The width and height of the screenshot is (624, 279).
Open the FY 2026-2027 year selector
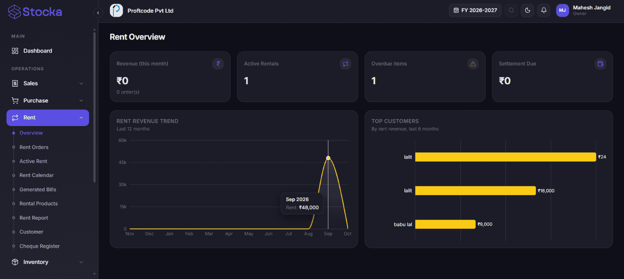(475, 11)
